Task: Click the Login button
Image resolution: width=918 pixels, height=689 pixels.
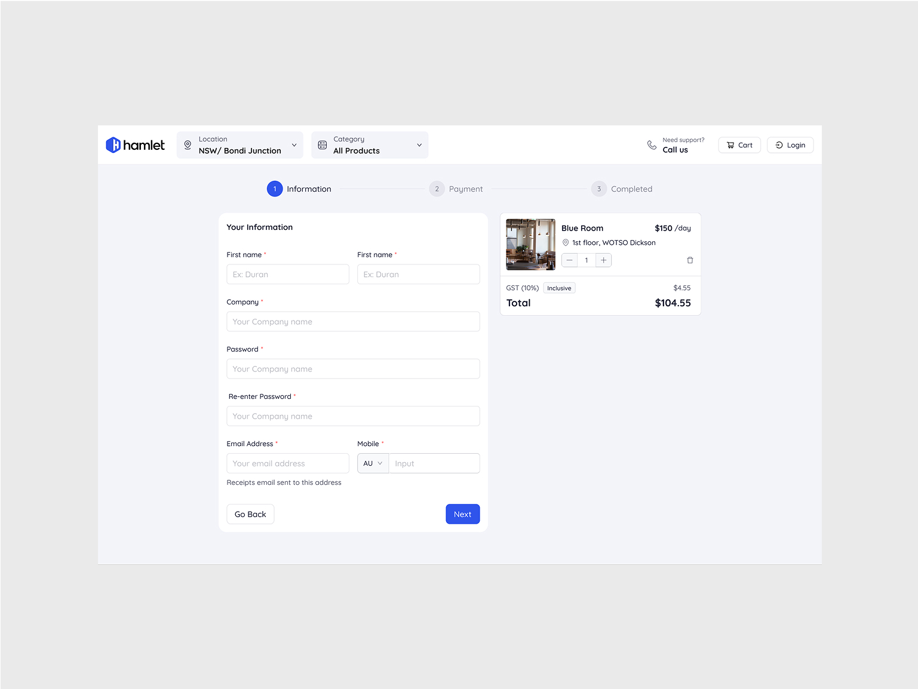Action: [790, 145]
